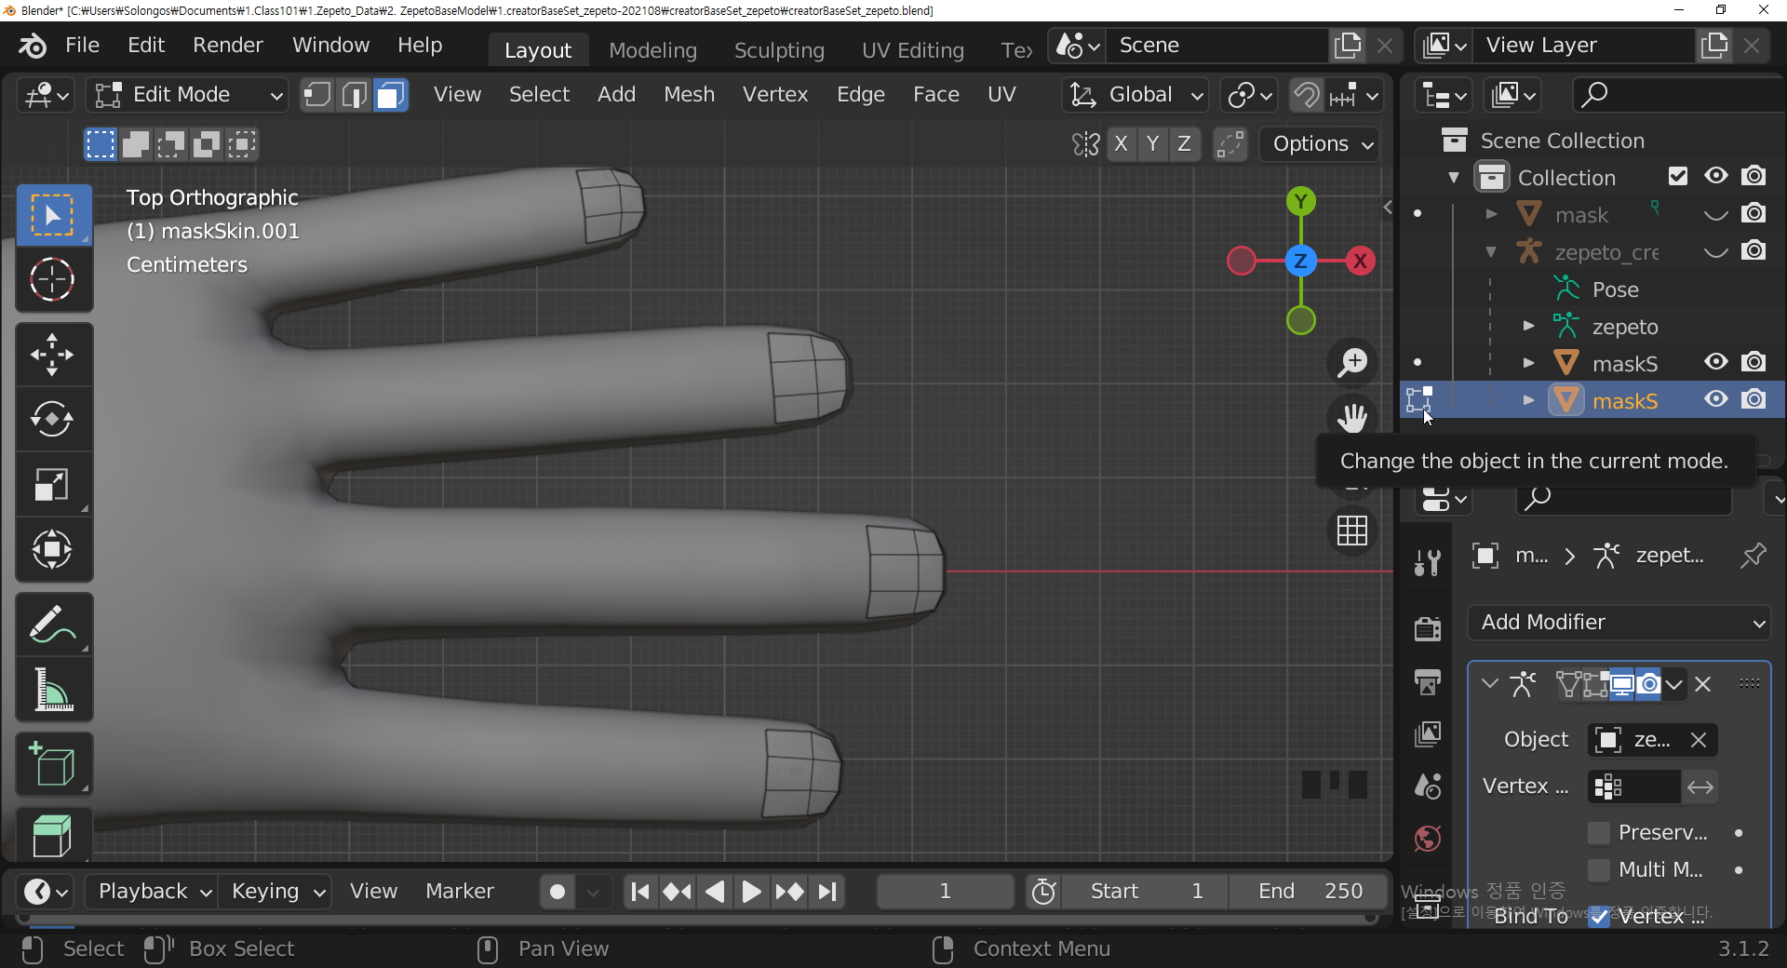Viewport: 1787px width, 968px height.
Task: Switch to face select mode
Action: click(x=390, y=94)
